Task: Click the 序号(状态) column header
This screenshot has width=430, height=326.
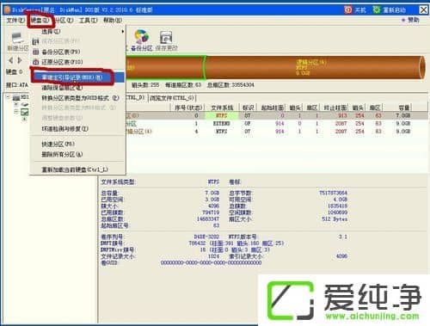Action: (188, 108)
